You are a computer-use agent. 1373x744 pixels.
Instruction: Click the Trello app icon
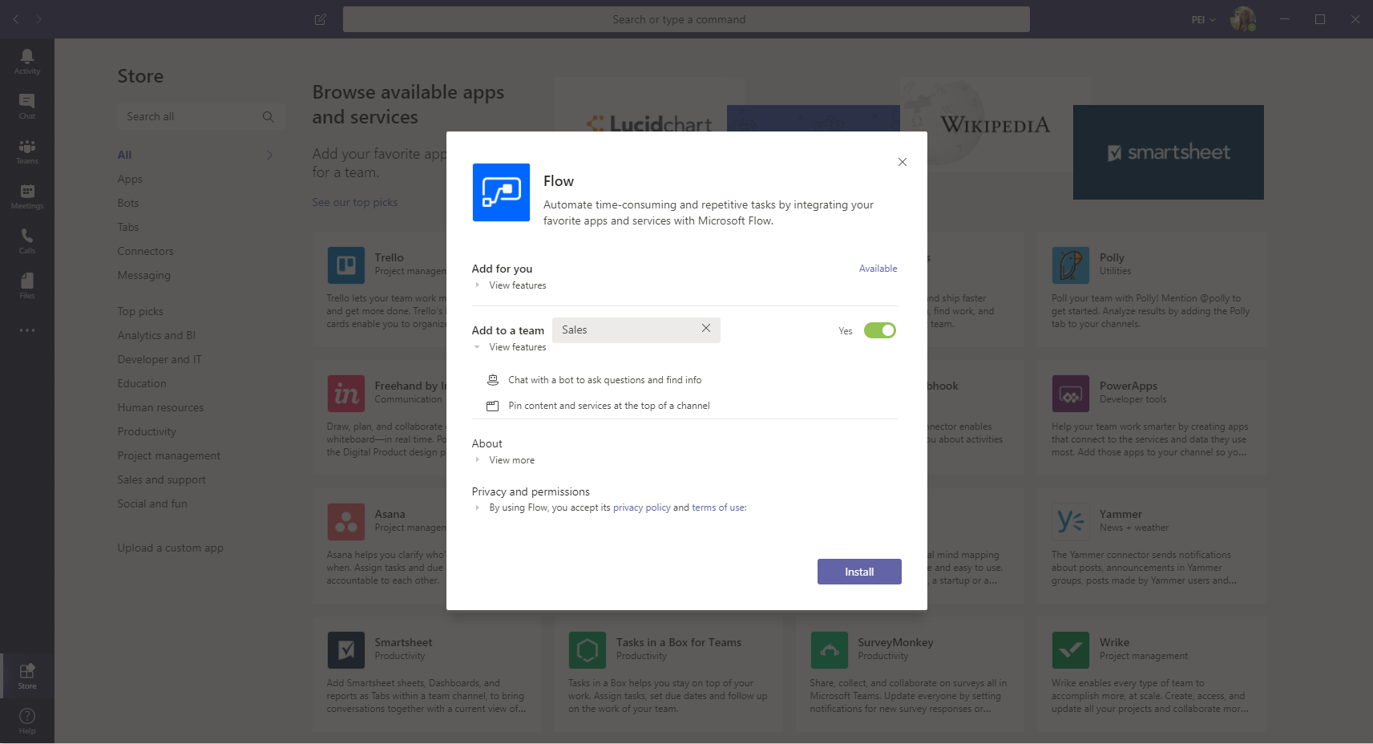pos(345,265)
